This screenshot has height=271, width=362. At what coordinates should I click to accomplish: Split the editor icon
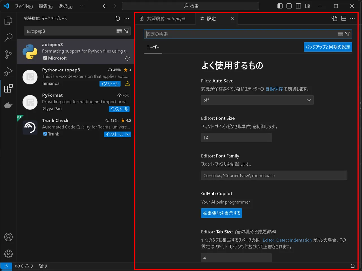(x=344, y=19)
